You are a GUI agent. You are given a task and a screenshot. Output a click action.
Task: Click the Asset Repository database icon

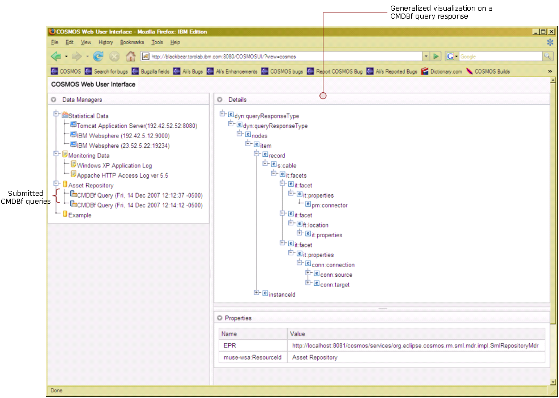(x=65, y=184)
